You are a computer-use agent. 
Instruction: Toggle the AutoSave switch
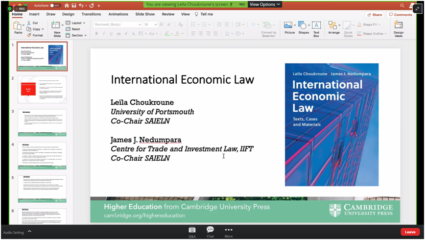point(55,5)
